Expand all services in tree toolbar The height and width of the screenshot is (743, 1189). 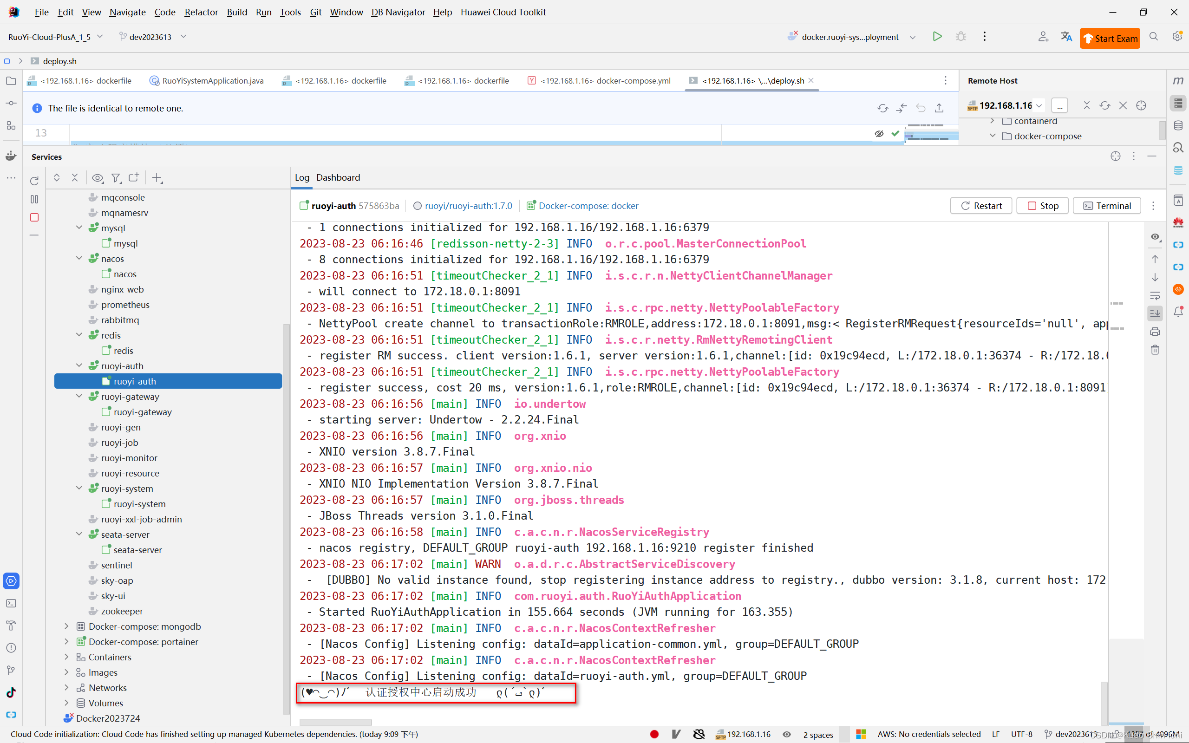[x=57, y=177]
